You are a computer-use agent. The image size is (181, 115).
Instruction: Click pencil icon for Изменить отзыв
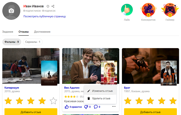[89, 91]
